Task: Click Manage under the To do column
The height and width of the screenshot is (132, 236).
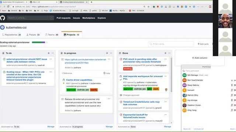Action: (51, 126)
